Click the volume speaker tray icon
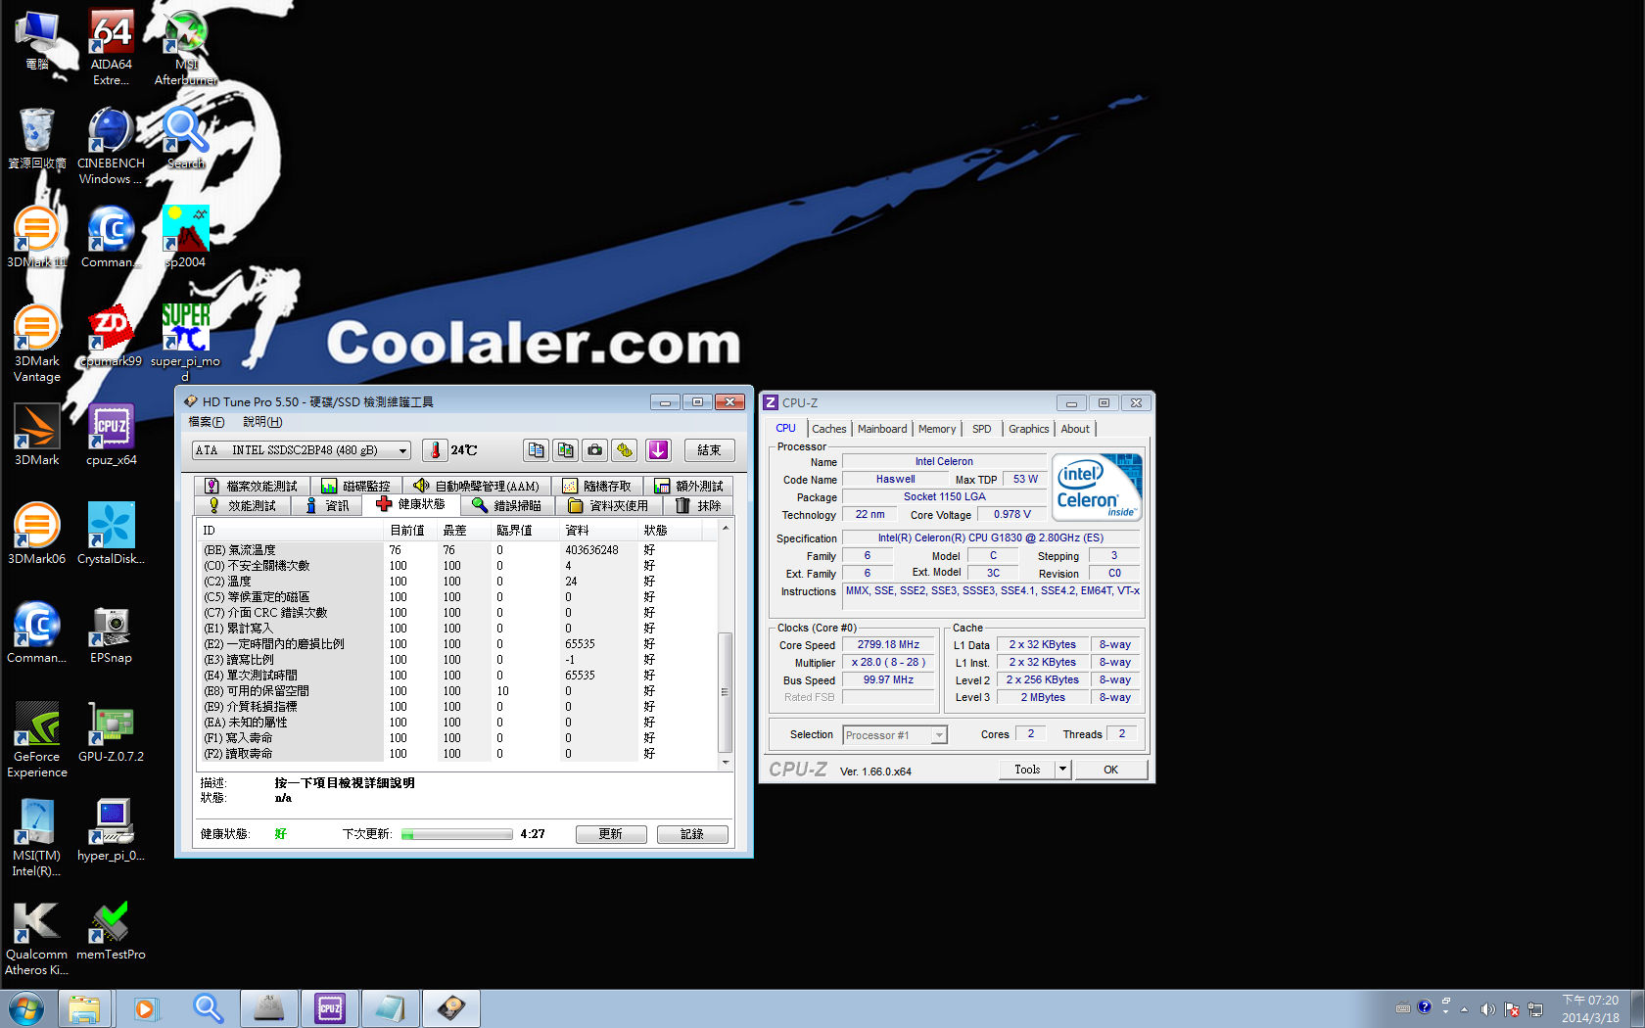 pos(1488,1008)
